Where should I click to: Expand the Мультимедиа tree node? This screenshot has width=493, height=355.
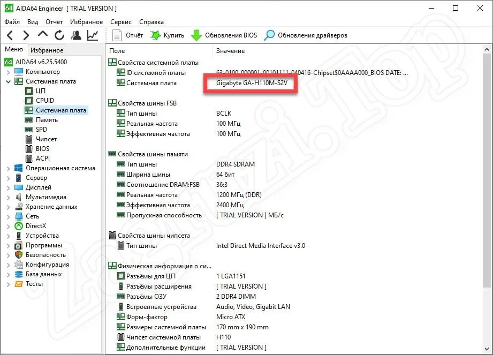[x=8, y=198]
